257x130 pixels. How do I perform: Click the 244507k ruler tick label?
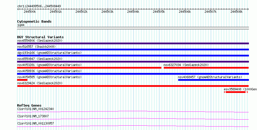pos(211,12)
